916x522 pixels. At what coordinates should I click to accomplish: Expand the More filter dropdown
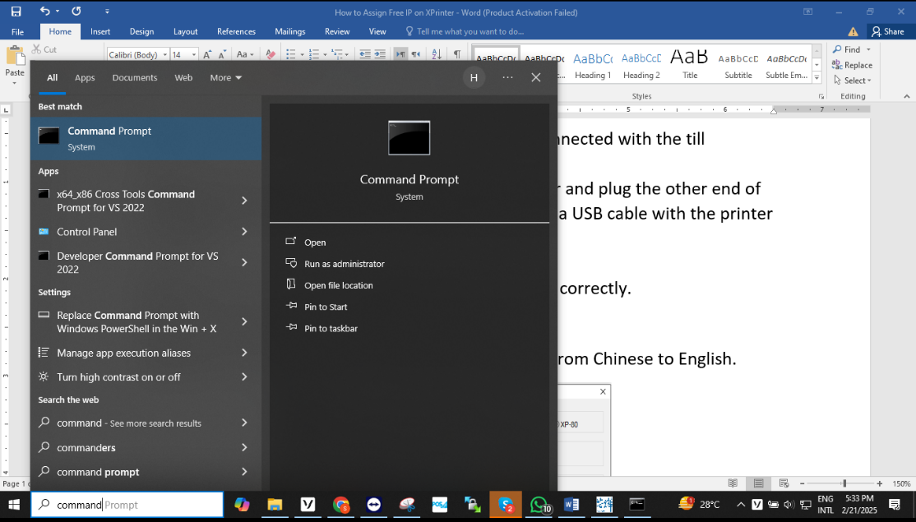(x=225, y=78)
